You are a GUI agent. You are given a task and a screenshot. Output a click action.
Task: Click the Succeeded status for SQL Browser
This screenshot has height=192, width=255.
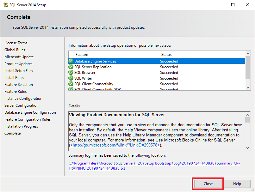169,73
